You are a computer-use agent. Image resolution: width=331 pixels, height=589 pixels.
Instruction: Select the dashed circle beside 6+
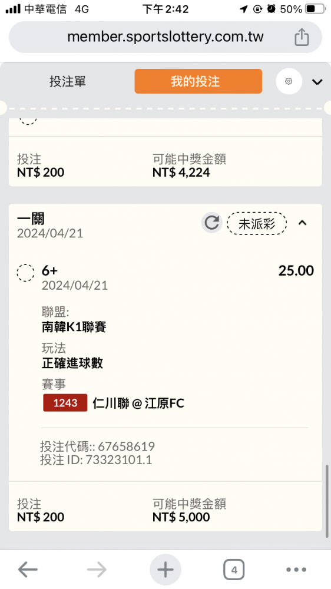tap(26, 273)
